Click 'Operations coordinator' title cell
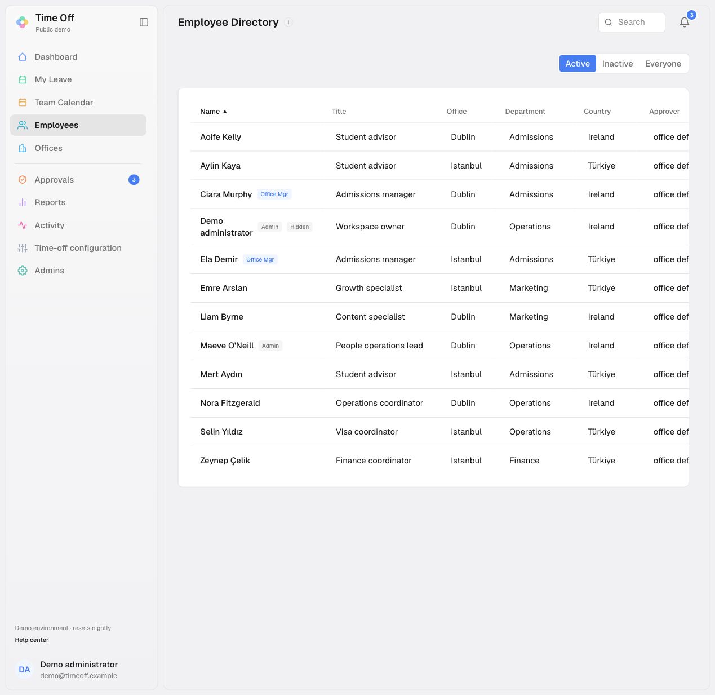This screenshot has height=695, width=715. [x=379, y=403]
